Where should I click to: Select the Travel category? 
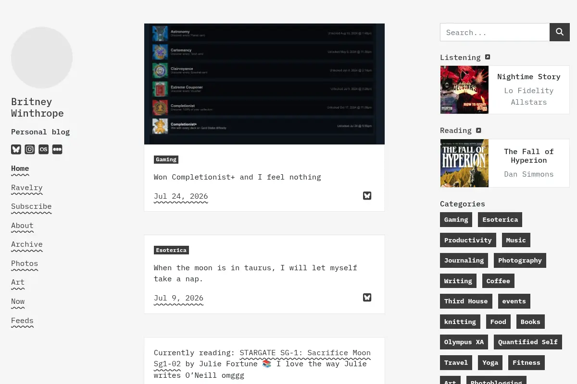pos(456,362)
